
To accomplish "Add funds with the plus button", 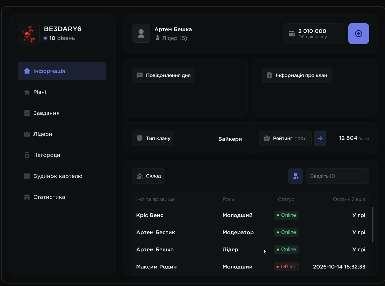I will pos(358,34).
